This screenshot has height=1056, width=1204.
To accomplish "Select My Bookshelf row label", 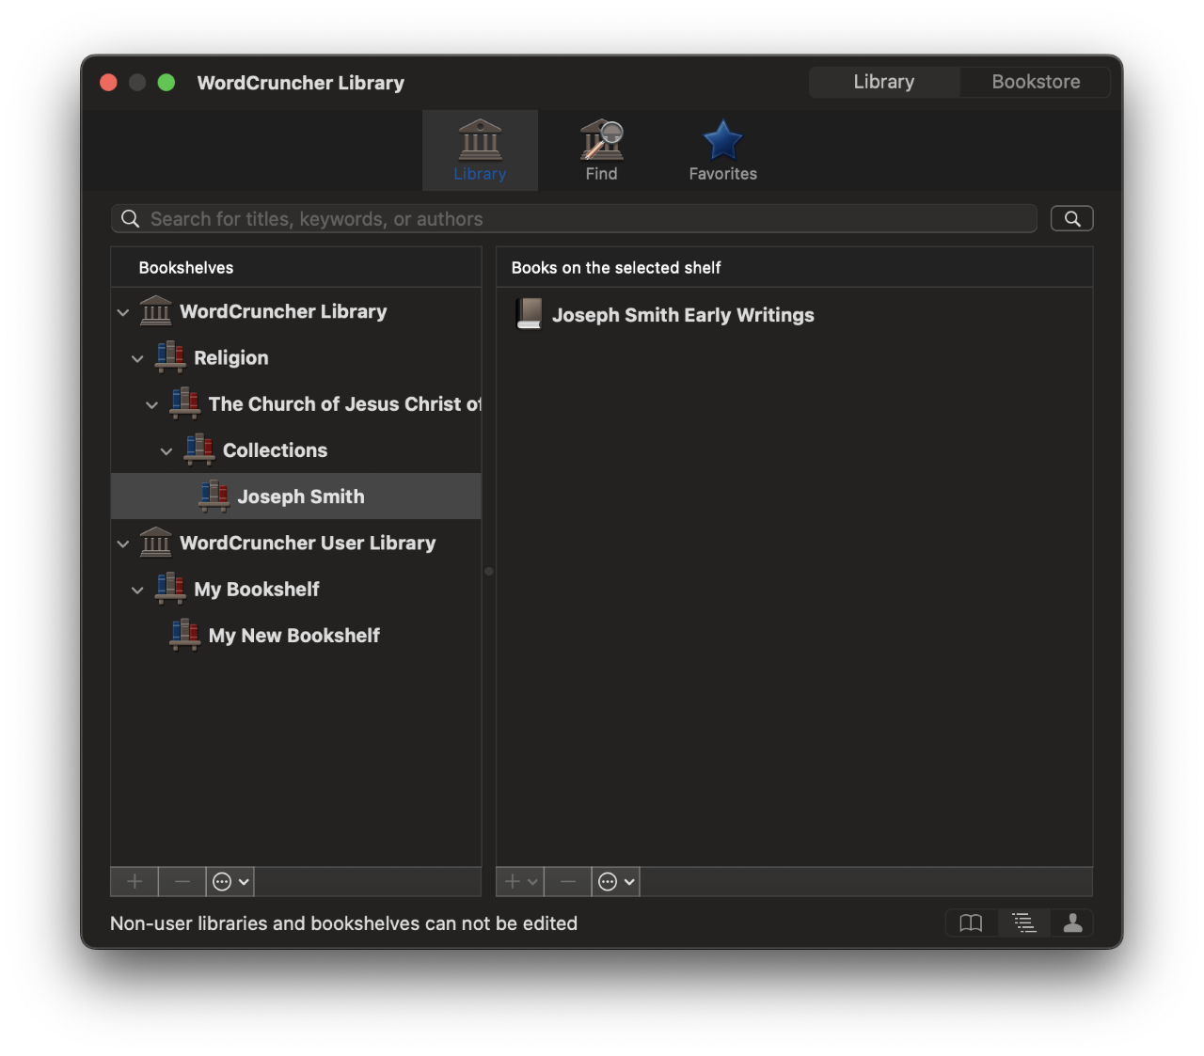I will (x=257, y=590).
